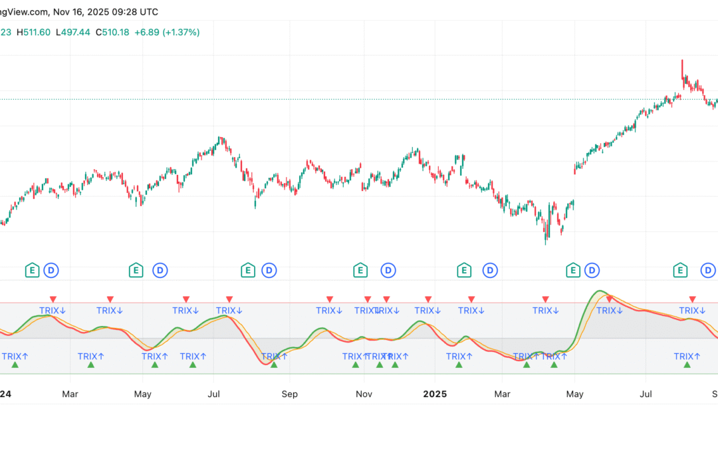Select the rightmost green TRIX up triangle

coord(687,365)
